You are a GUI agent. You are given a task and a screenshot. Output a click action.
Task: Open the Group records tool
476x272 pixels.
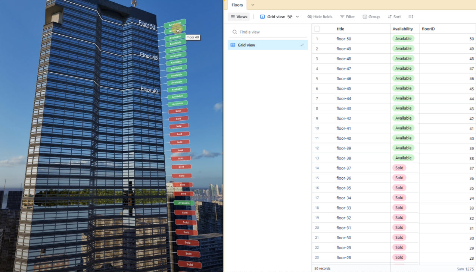pos(371,17)
